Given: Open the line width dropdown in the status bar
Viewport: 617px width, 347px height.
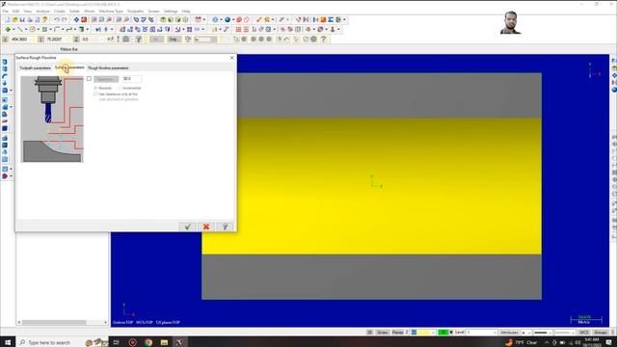Looking at the screenshot, I should click(573, 333).
